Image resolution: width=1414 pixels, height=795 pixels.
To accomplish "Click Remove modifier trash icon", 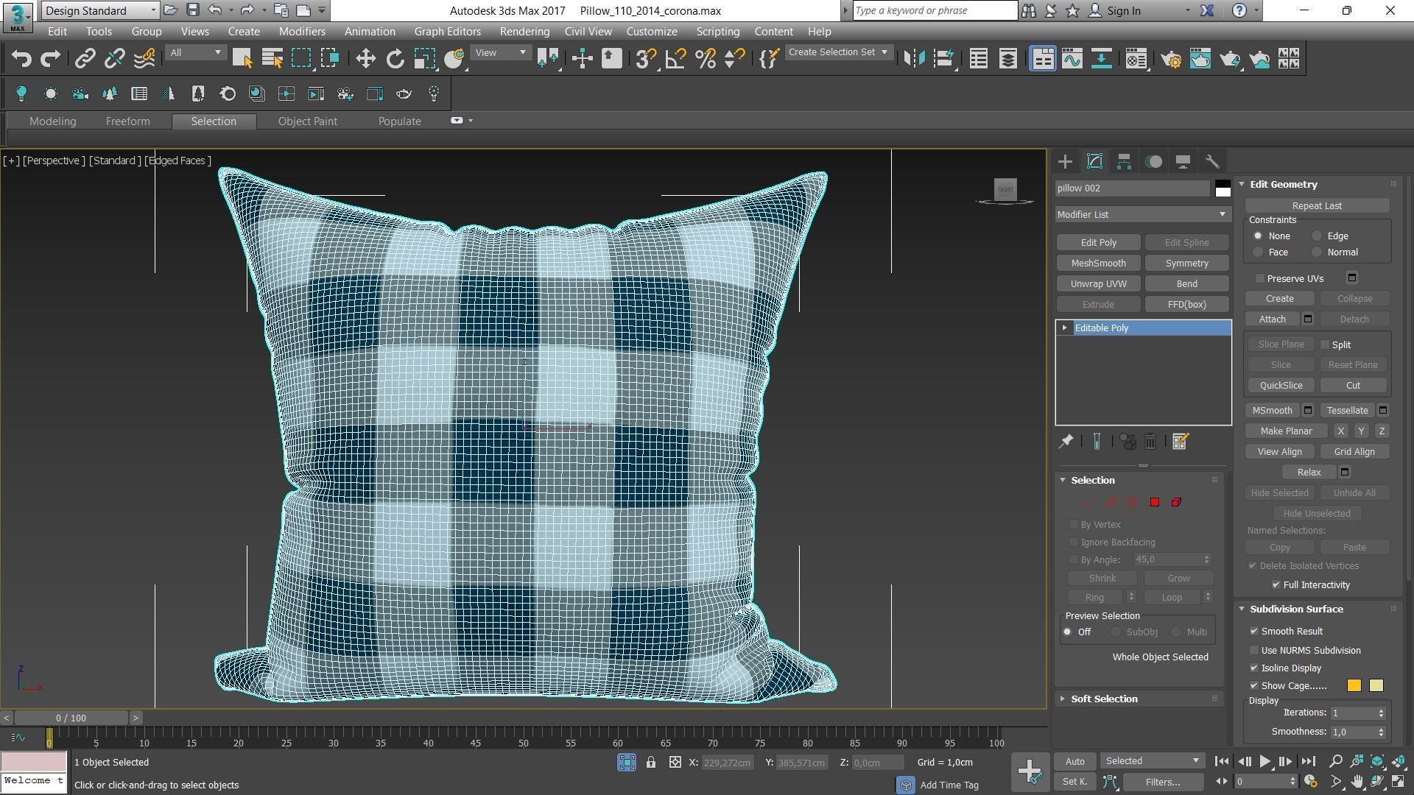I will point(1150,441).
